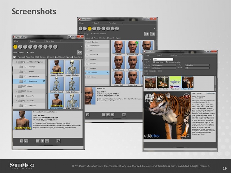Screen dimensions: 231x173
Task: Click plus icon in middle window bottom bar
Action: pyautogui.click(x=108, y=115)
